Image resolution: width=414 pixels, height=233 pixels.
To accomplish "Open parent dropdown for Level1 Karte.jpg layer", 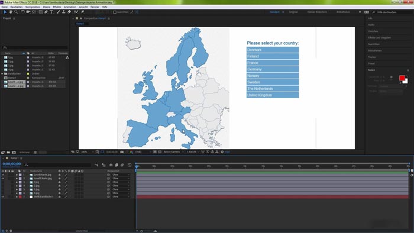I will (x=121, y=174).
